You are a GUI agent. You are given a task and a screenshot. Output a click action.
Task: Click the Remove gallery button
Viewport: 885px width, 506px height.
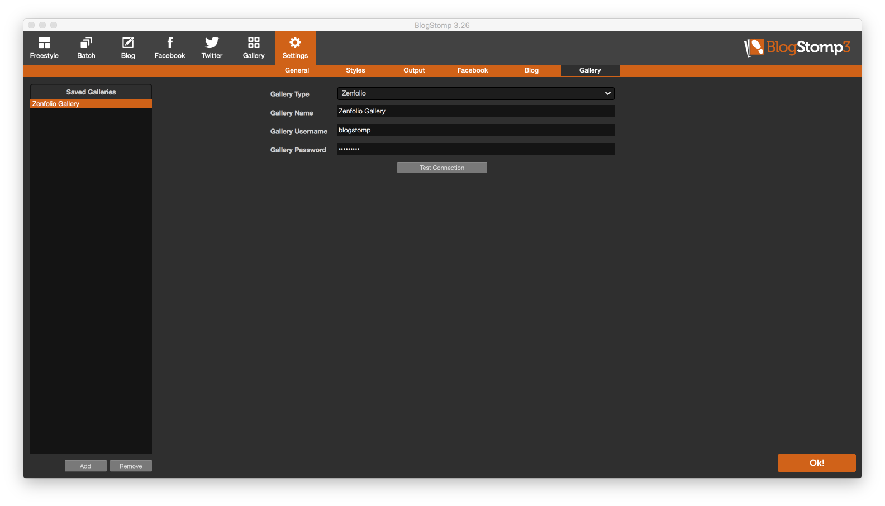coord(131,466)
